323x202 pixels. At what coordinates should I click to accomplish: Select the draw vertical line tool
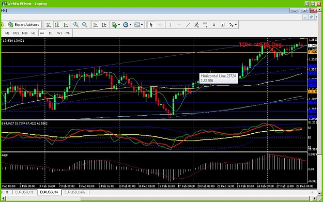(x=171, y=25)
